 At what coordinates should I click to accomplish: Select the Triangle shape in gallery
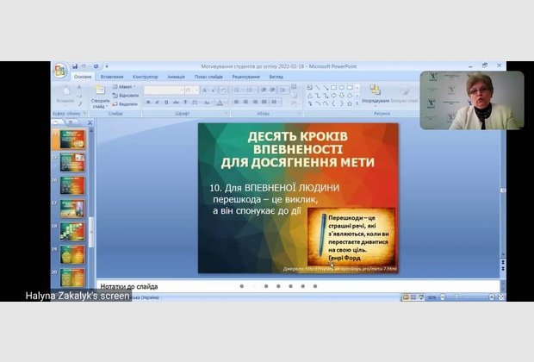point(310,96)
